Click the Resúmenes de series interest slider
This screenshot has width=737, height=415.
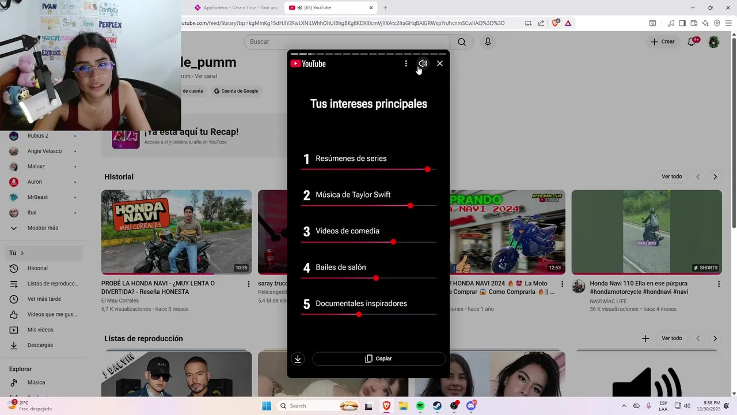coord(368,169)
